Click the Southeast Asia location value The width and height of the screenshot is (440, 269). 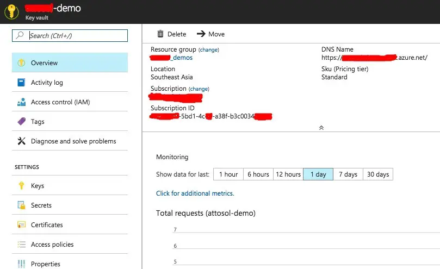point(172,77)
